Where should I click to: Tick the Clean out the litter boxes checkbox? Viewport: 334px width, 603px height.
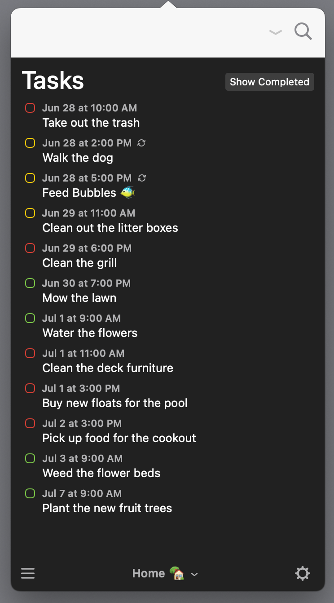coord(30,213)
